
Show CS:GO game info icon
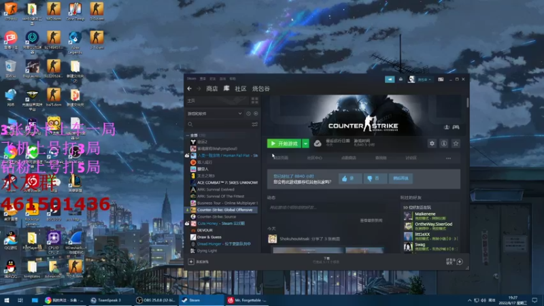tap(444, 143)
